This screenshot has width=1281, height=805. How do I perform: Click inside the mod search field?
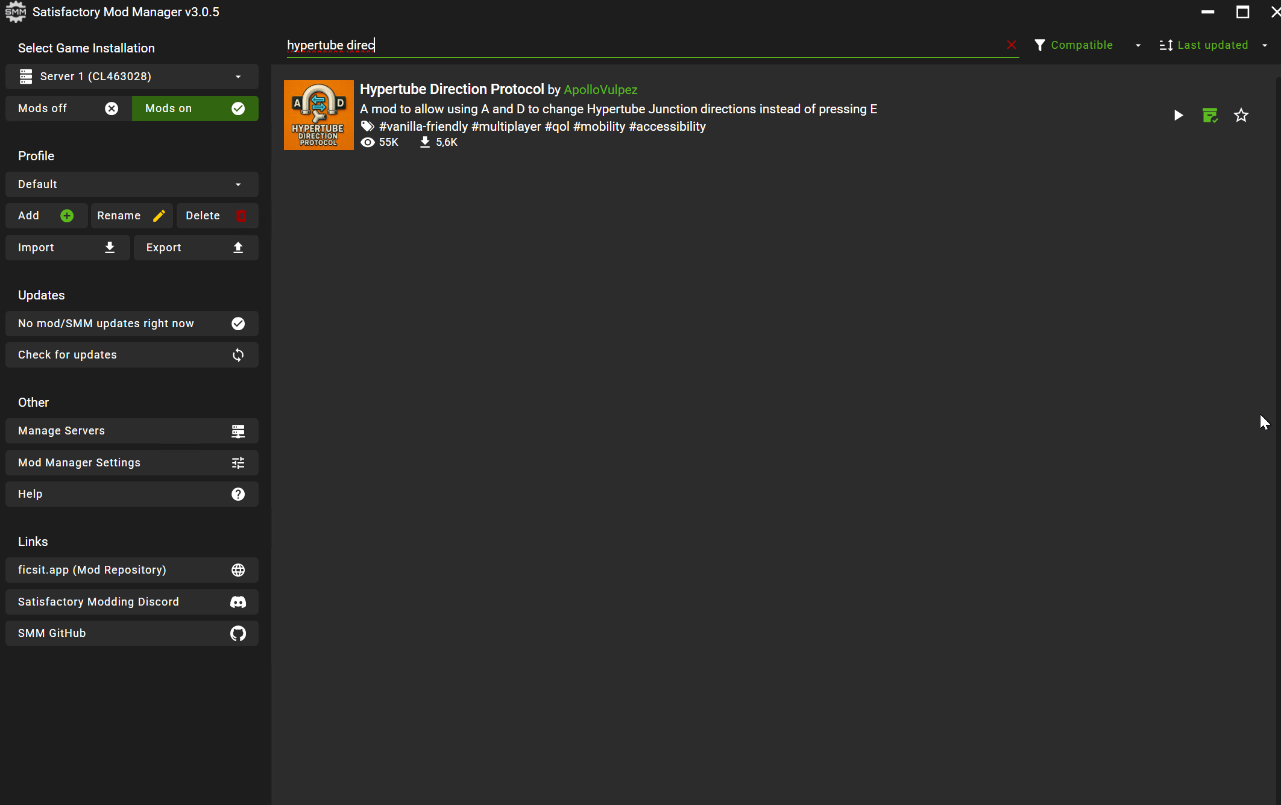(x=603, y=45)
